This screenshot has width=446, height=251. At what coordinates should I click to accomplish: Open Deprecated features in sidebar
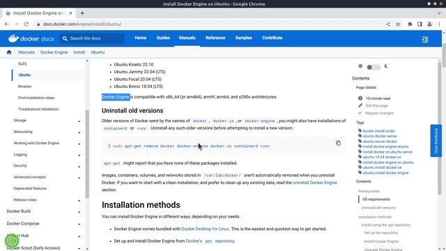point(30,188)
